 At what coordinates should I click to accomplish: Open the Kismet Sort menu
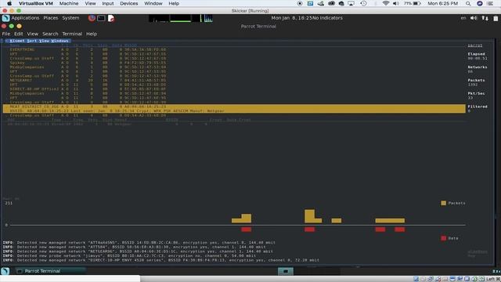click(x=31, y=41)
